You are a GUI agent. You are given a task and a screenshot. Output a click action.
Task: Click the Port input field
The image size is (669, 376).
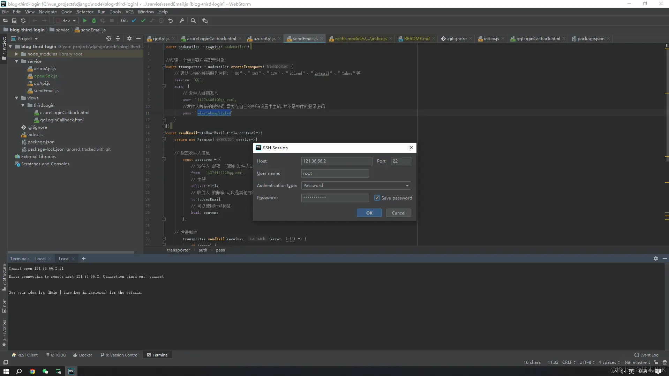click(x=401, y=161)
